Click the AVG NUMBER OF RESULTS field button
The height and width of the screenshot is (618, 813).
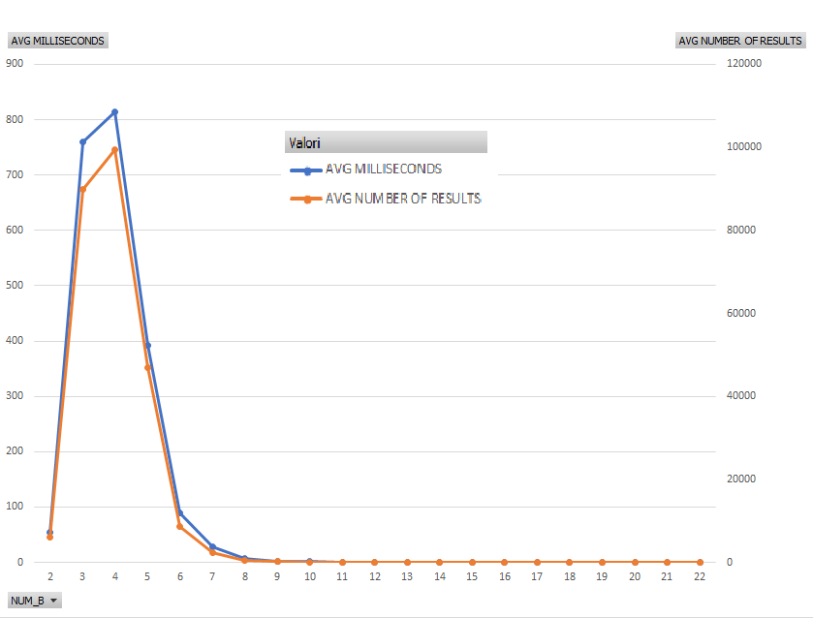[x=740, y=41]
